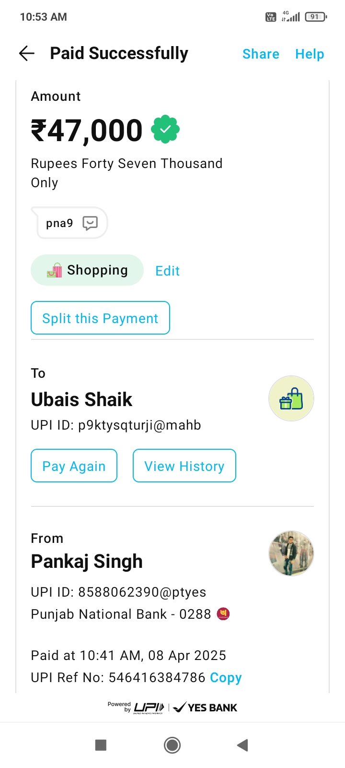This screenshot has width=345, height=768.
Task: Open Pankaj Singh's profile photo
Action: tap(291, 553)
